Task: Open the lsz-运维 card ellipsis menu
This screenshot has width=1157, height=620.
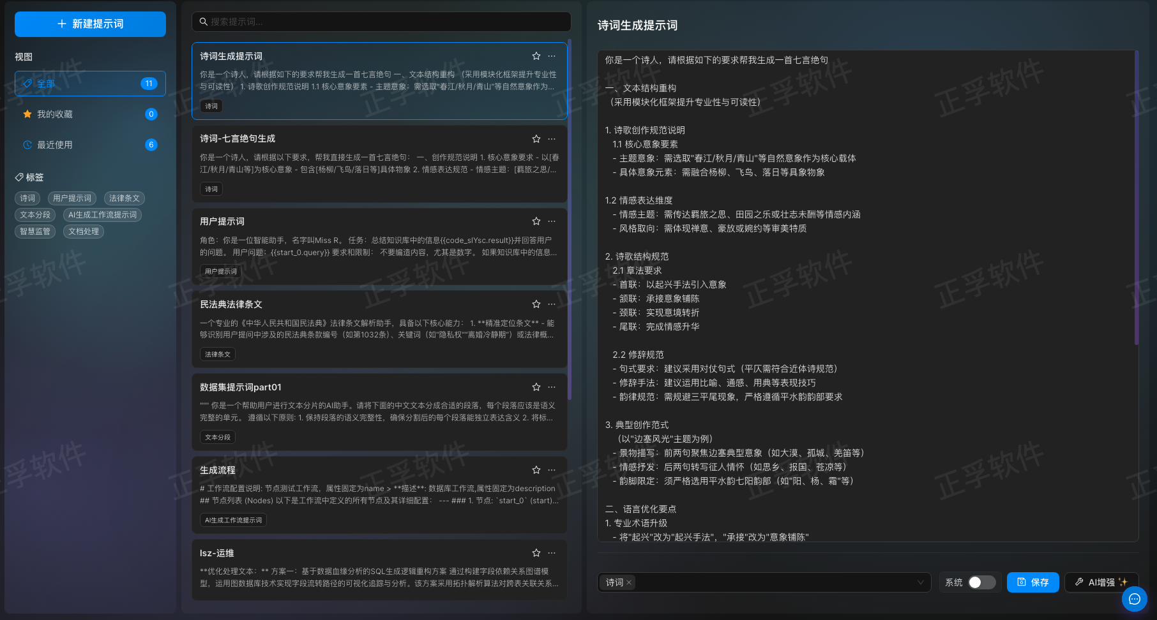Action: coord(552,553)
